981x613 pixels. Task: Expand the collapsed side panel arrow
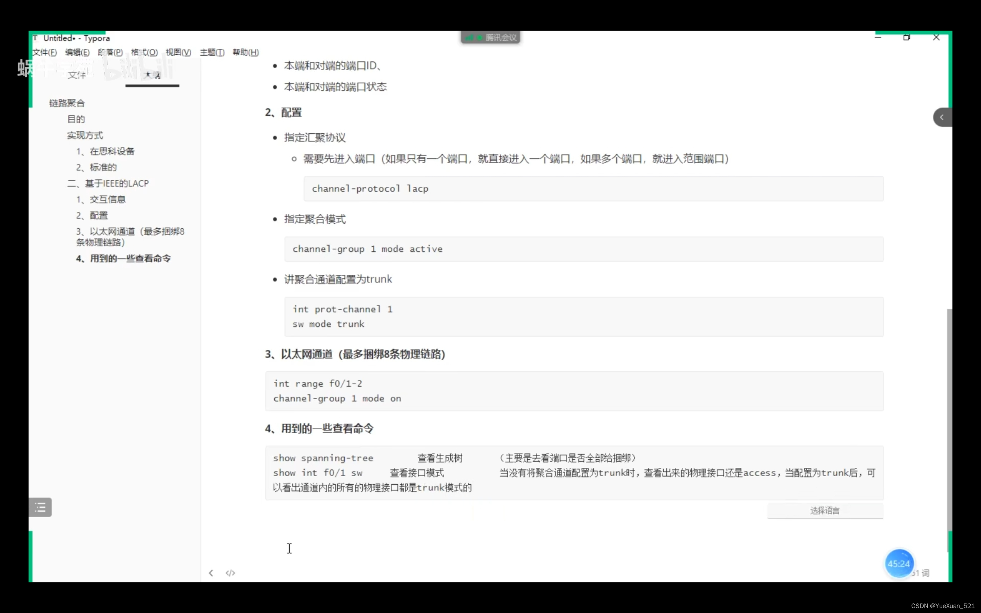[943, 117]
